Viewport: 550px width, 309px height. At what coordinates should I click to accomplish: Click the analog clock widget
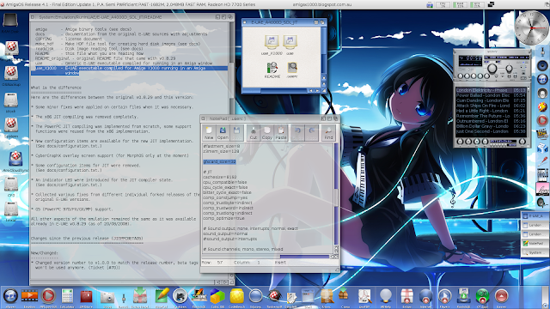531,27
